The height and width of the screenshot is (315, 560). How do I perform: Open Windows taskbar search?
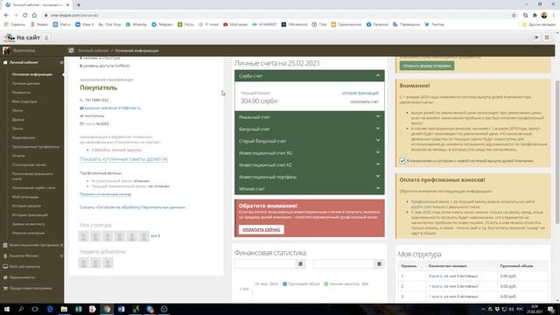pos(21,309)
